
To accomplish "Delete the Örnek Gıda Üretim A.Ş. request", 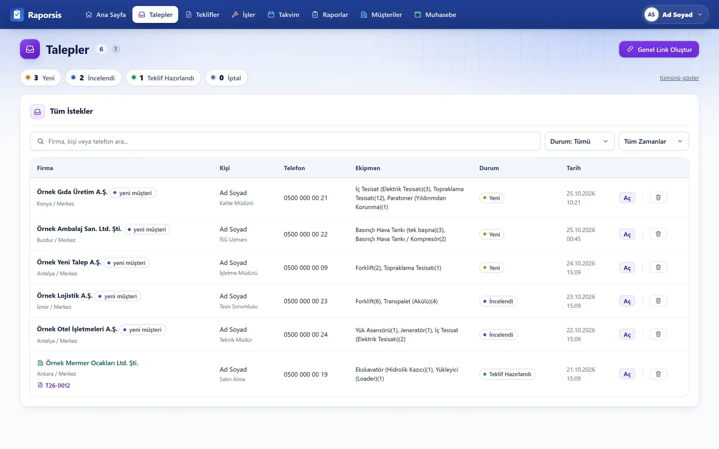I will 658,198.
